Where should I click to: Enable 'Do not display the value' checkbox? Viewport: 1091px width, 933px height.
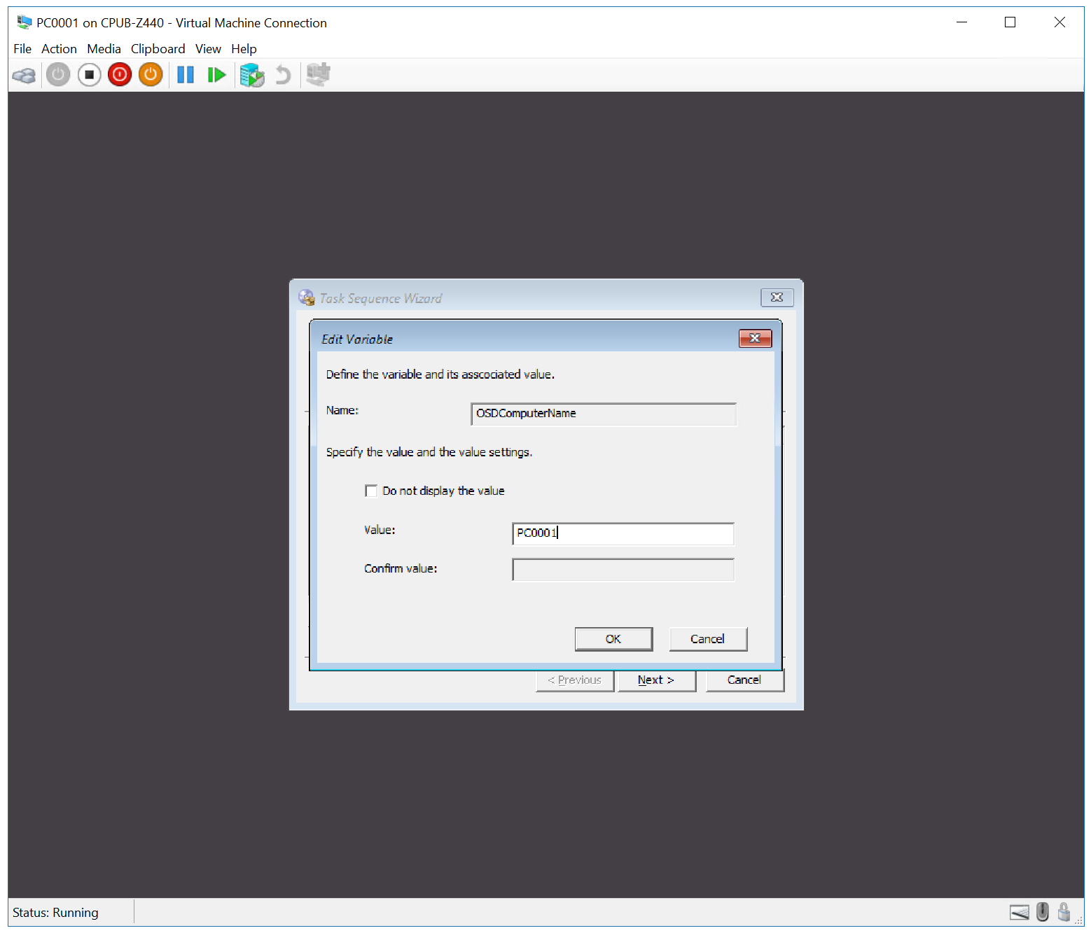(371, 491)
